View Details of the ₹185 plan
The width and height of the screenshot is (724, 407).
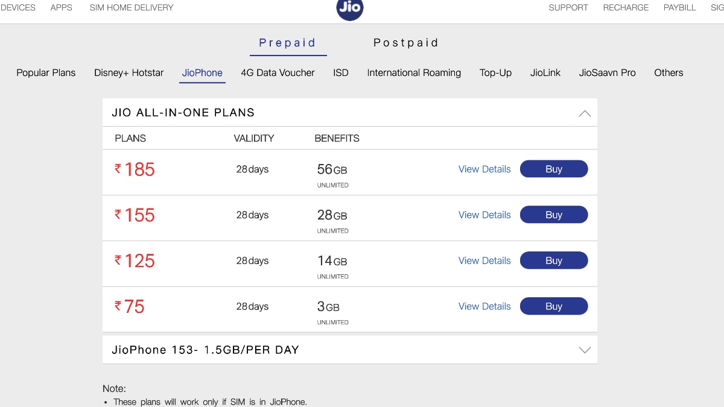484,169
